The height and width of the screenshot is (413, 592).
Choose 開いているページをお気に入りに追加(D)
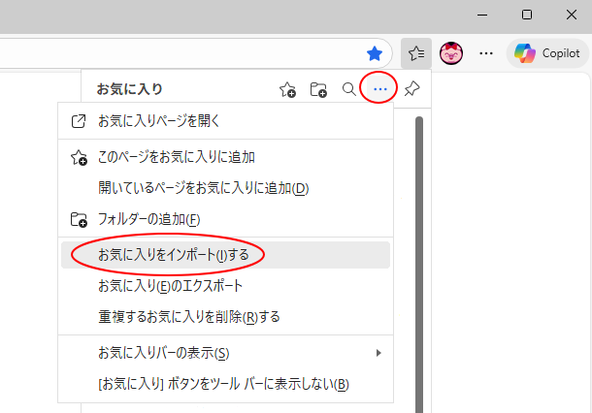225,188
